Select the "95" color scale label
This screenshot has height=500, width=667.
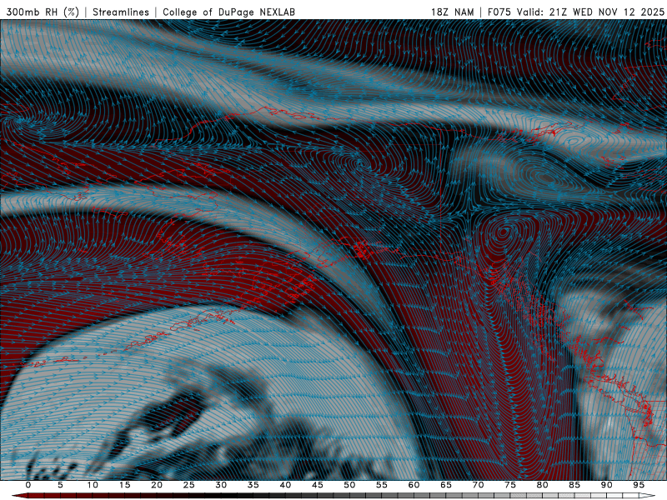[639, 485]
